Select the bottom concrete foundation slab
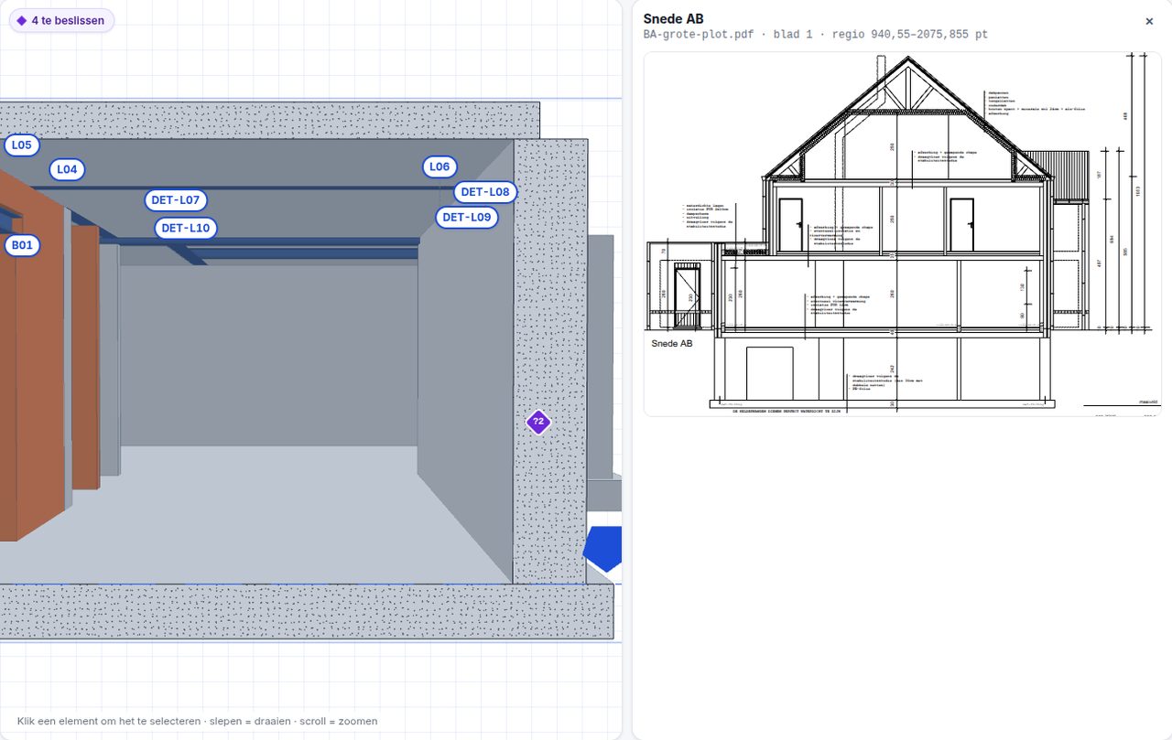 (307, 612)
